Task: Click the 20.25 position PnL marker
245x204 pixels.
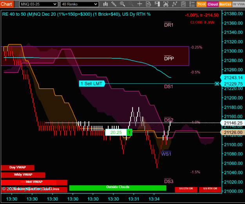Action: [x=116, y=132]
